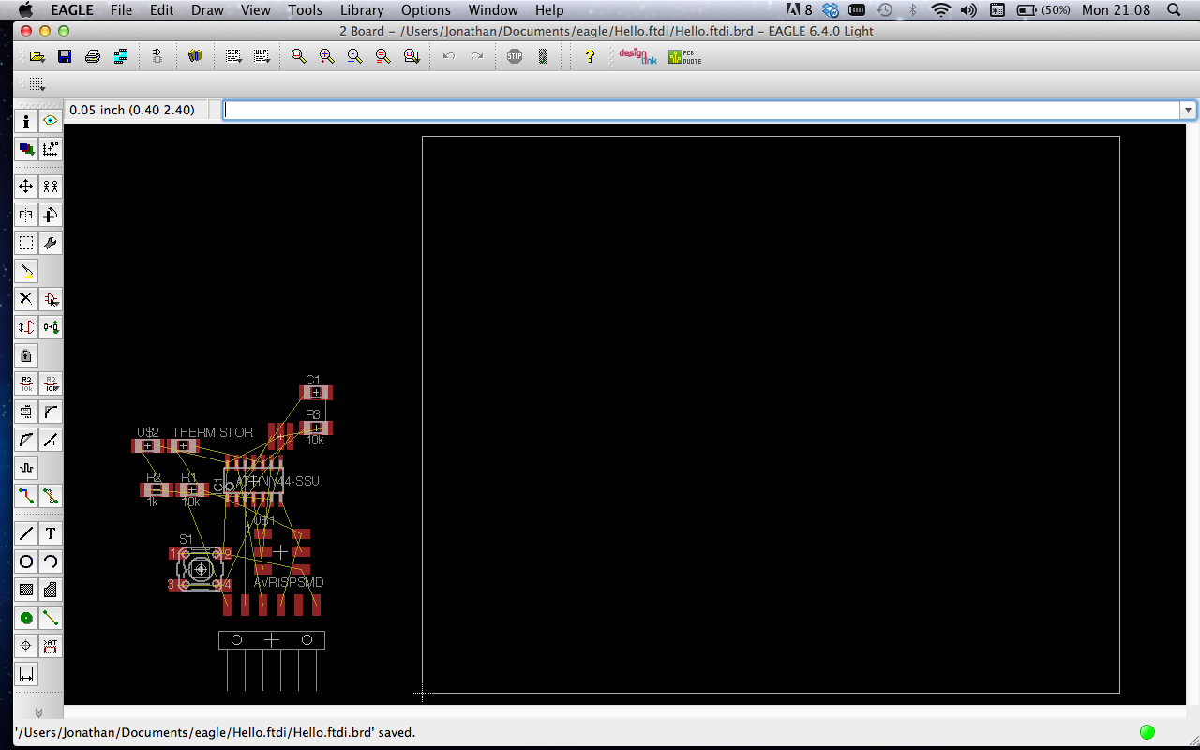The height and width of the screenshot is (750, 1200).
Task: Select the Split tool
Action: 26,440
